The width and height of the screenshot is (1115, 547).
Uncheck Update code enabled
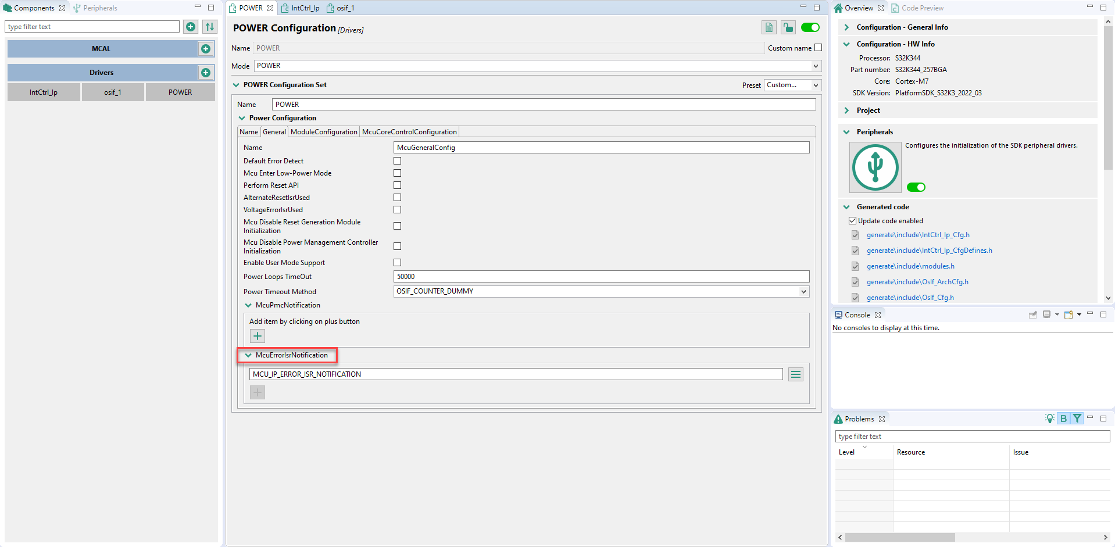[852, 220]
